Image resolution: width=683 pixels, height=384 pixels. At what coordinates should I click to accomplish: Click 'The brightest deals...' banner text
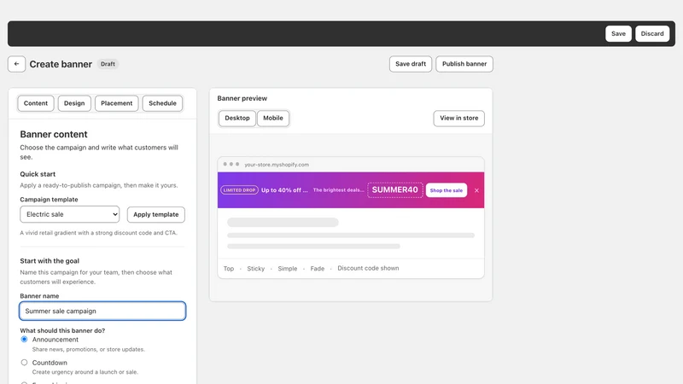tap(338, 189)
